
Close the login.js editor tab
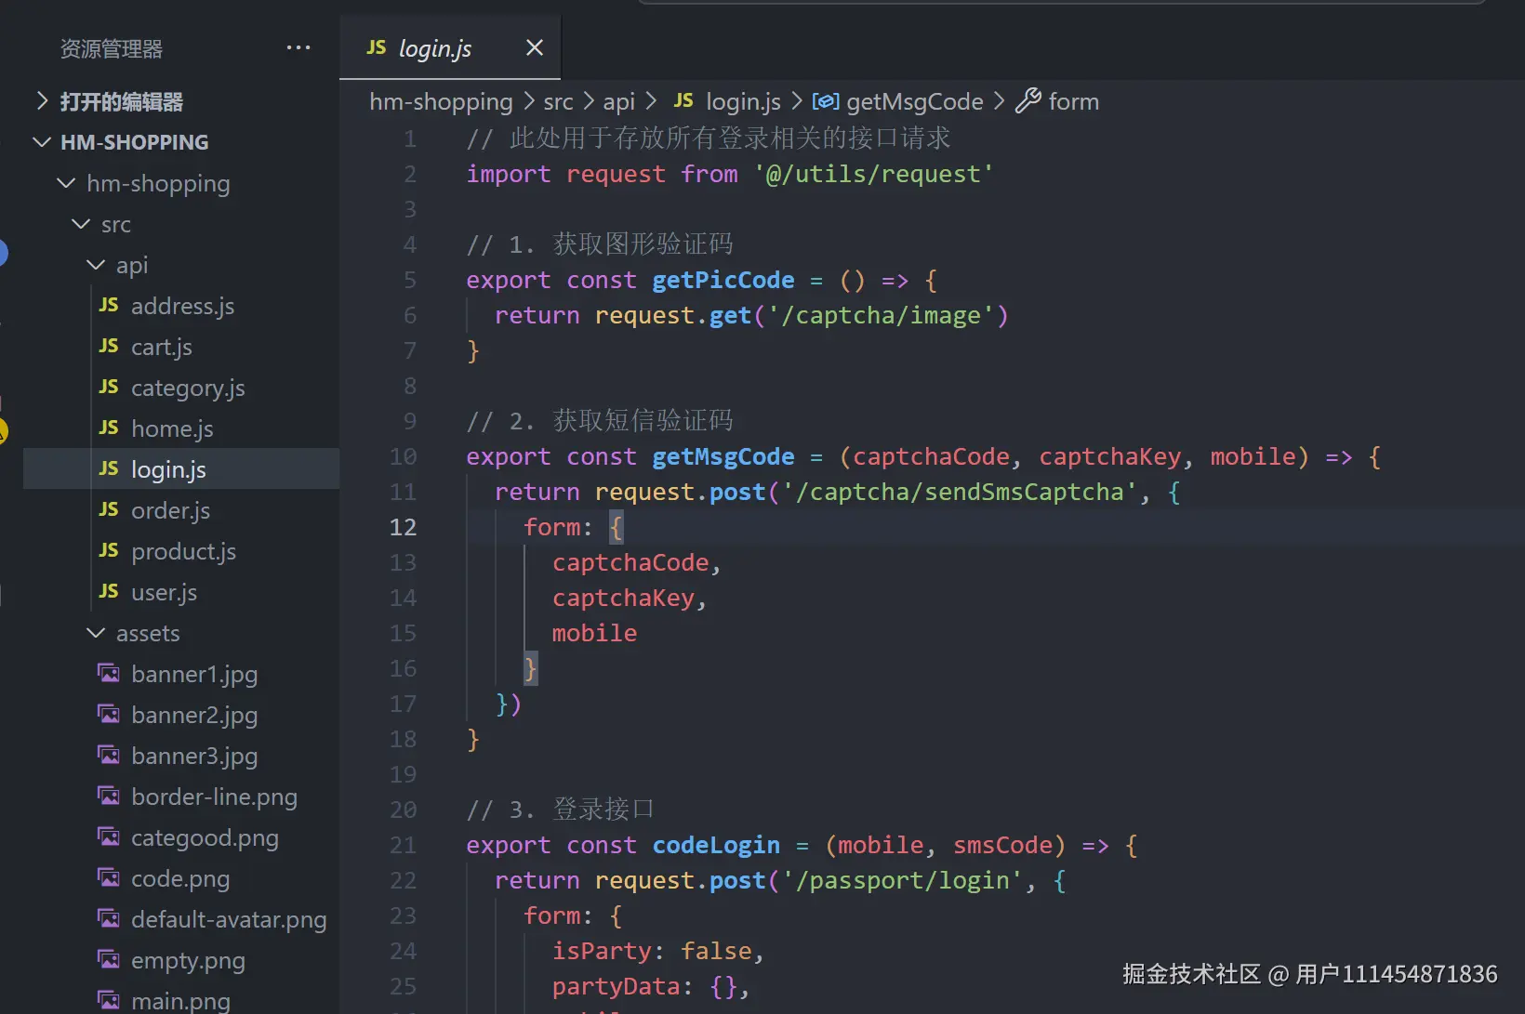[535, 47]
